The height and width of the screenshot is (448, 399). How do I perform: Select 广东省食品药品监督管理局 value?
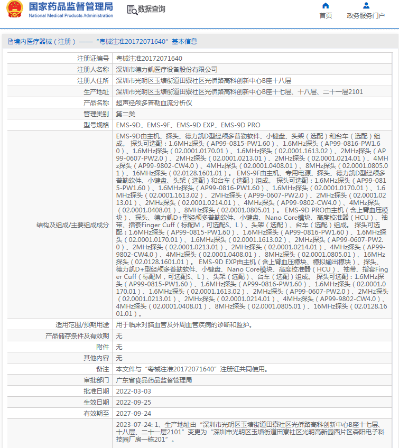click(x=154, y=380)
